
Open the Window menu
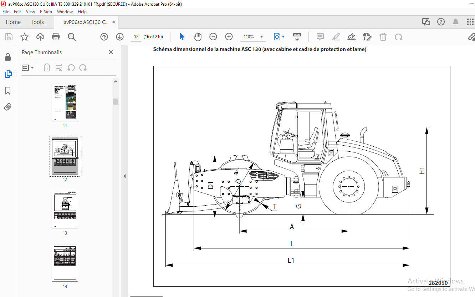[65, 12]
